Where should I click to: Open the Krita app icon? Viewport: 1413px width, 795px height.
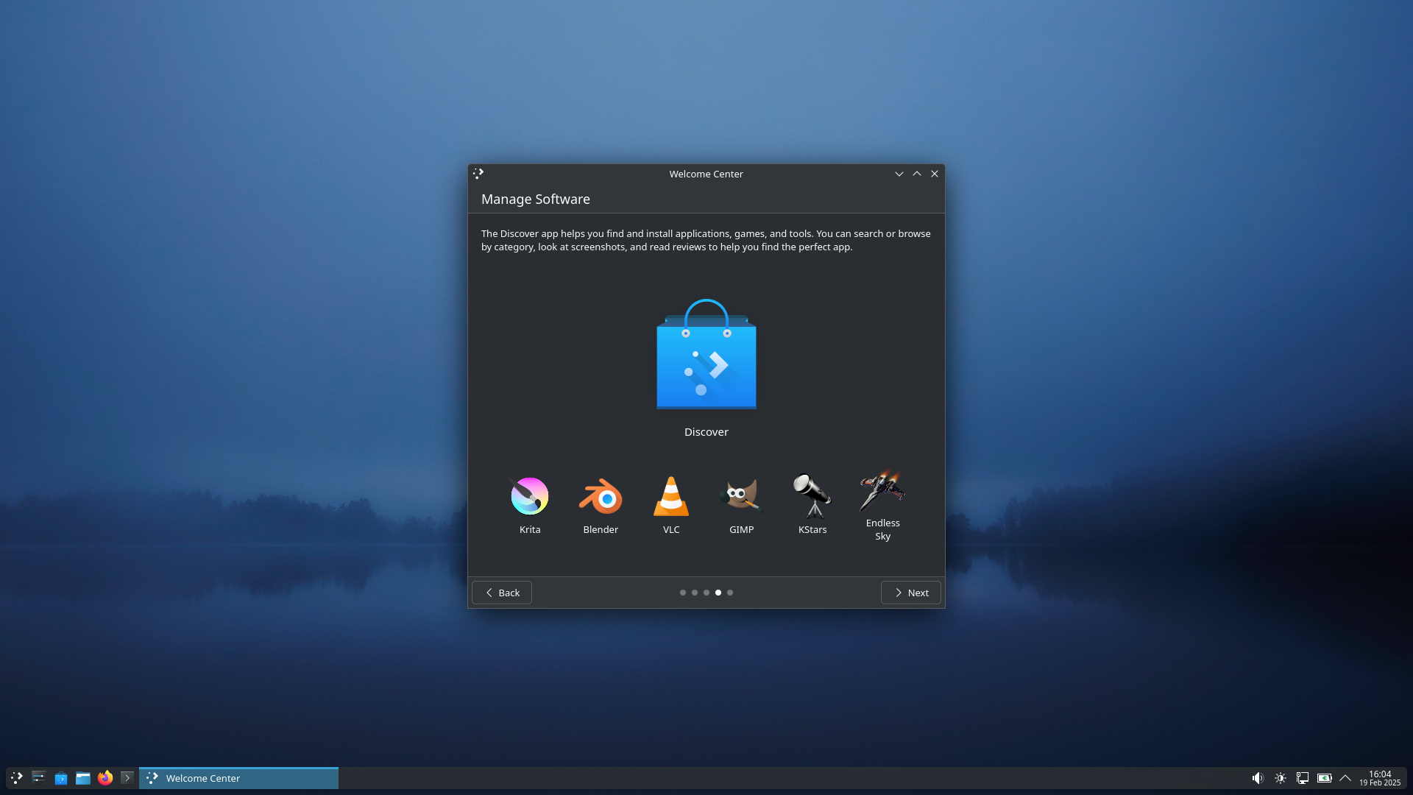pyautogui.click(x=530, y=495)
